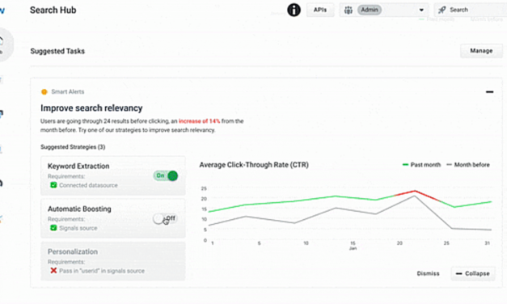This screenshot has height=304, width=507.
Task: Click the 'Suggested Strategies (3)' label
Action: pos(73,147)
